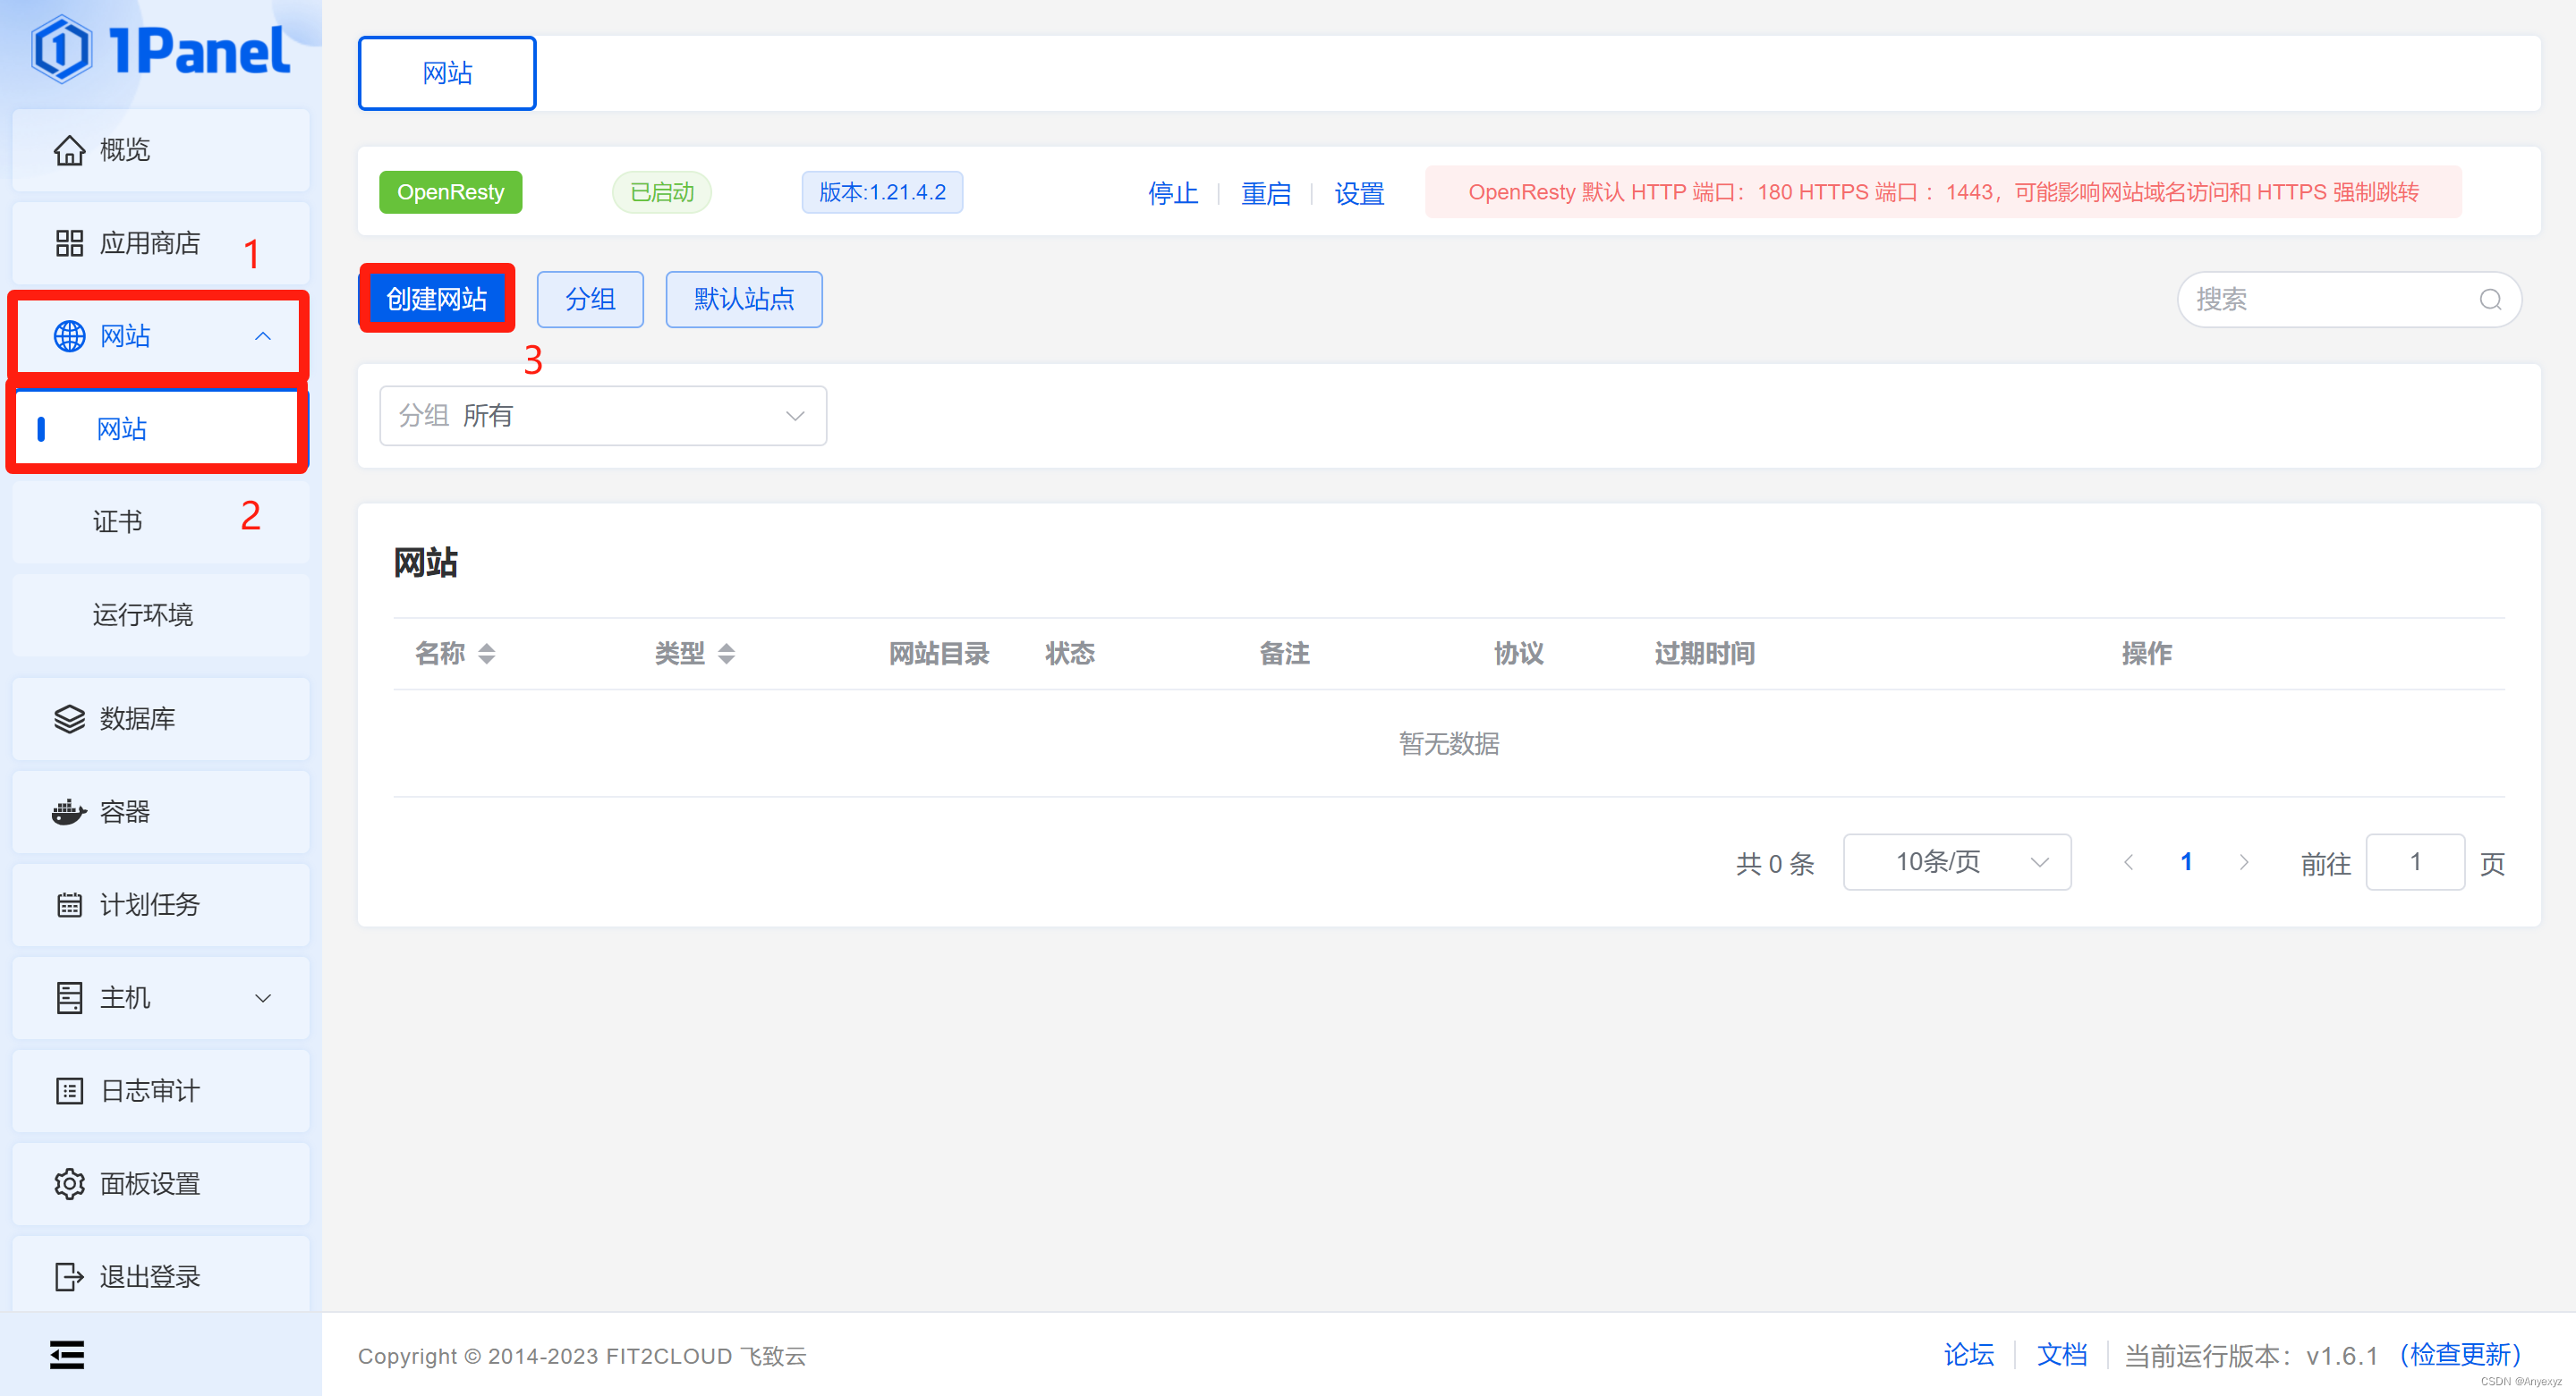Go to the previous page arrow
The height and width of the screenshot is (1396, 2576).
pyautogui.click(x=2128, y=861)
